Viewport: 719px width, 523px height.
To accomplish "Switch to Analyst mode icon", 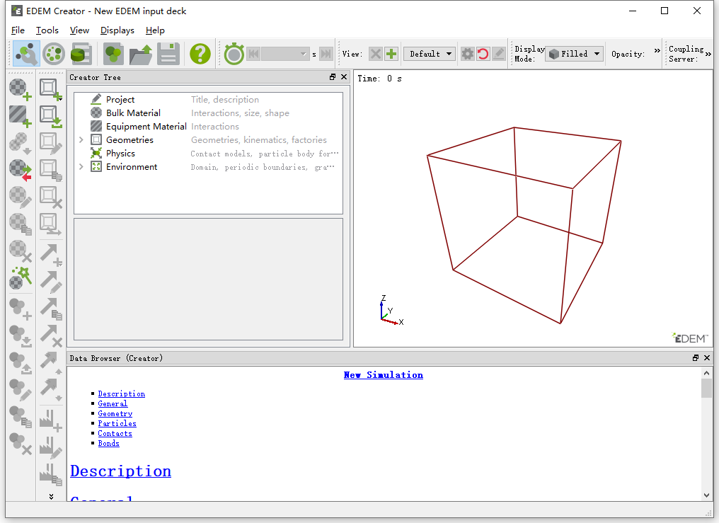I will pyautogui.click(x=81, y=54).
